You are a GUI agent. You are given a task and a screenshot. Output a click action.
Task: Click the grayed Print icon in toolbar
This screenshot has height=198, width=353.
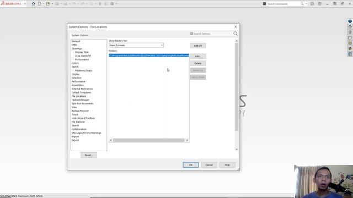tap(65, 4)
